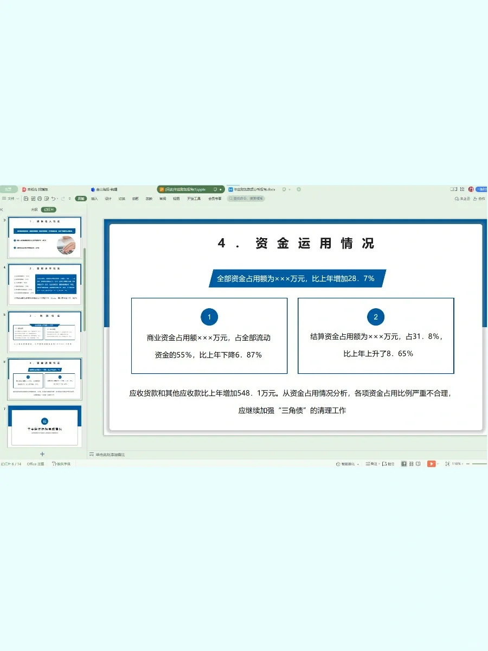Open reading view from status bar

click(x=417, y=464)
